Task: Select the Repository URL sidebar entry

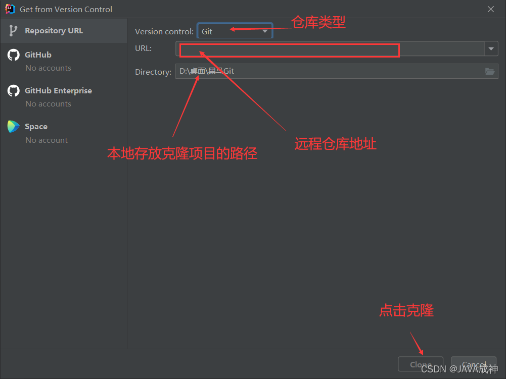Action: [x=53, y=30]
